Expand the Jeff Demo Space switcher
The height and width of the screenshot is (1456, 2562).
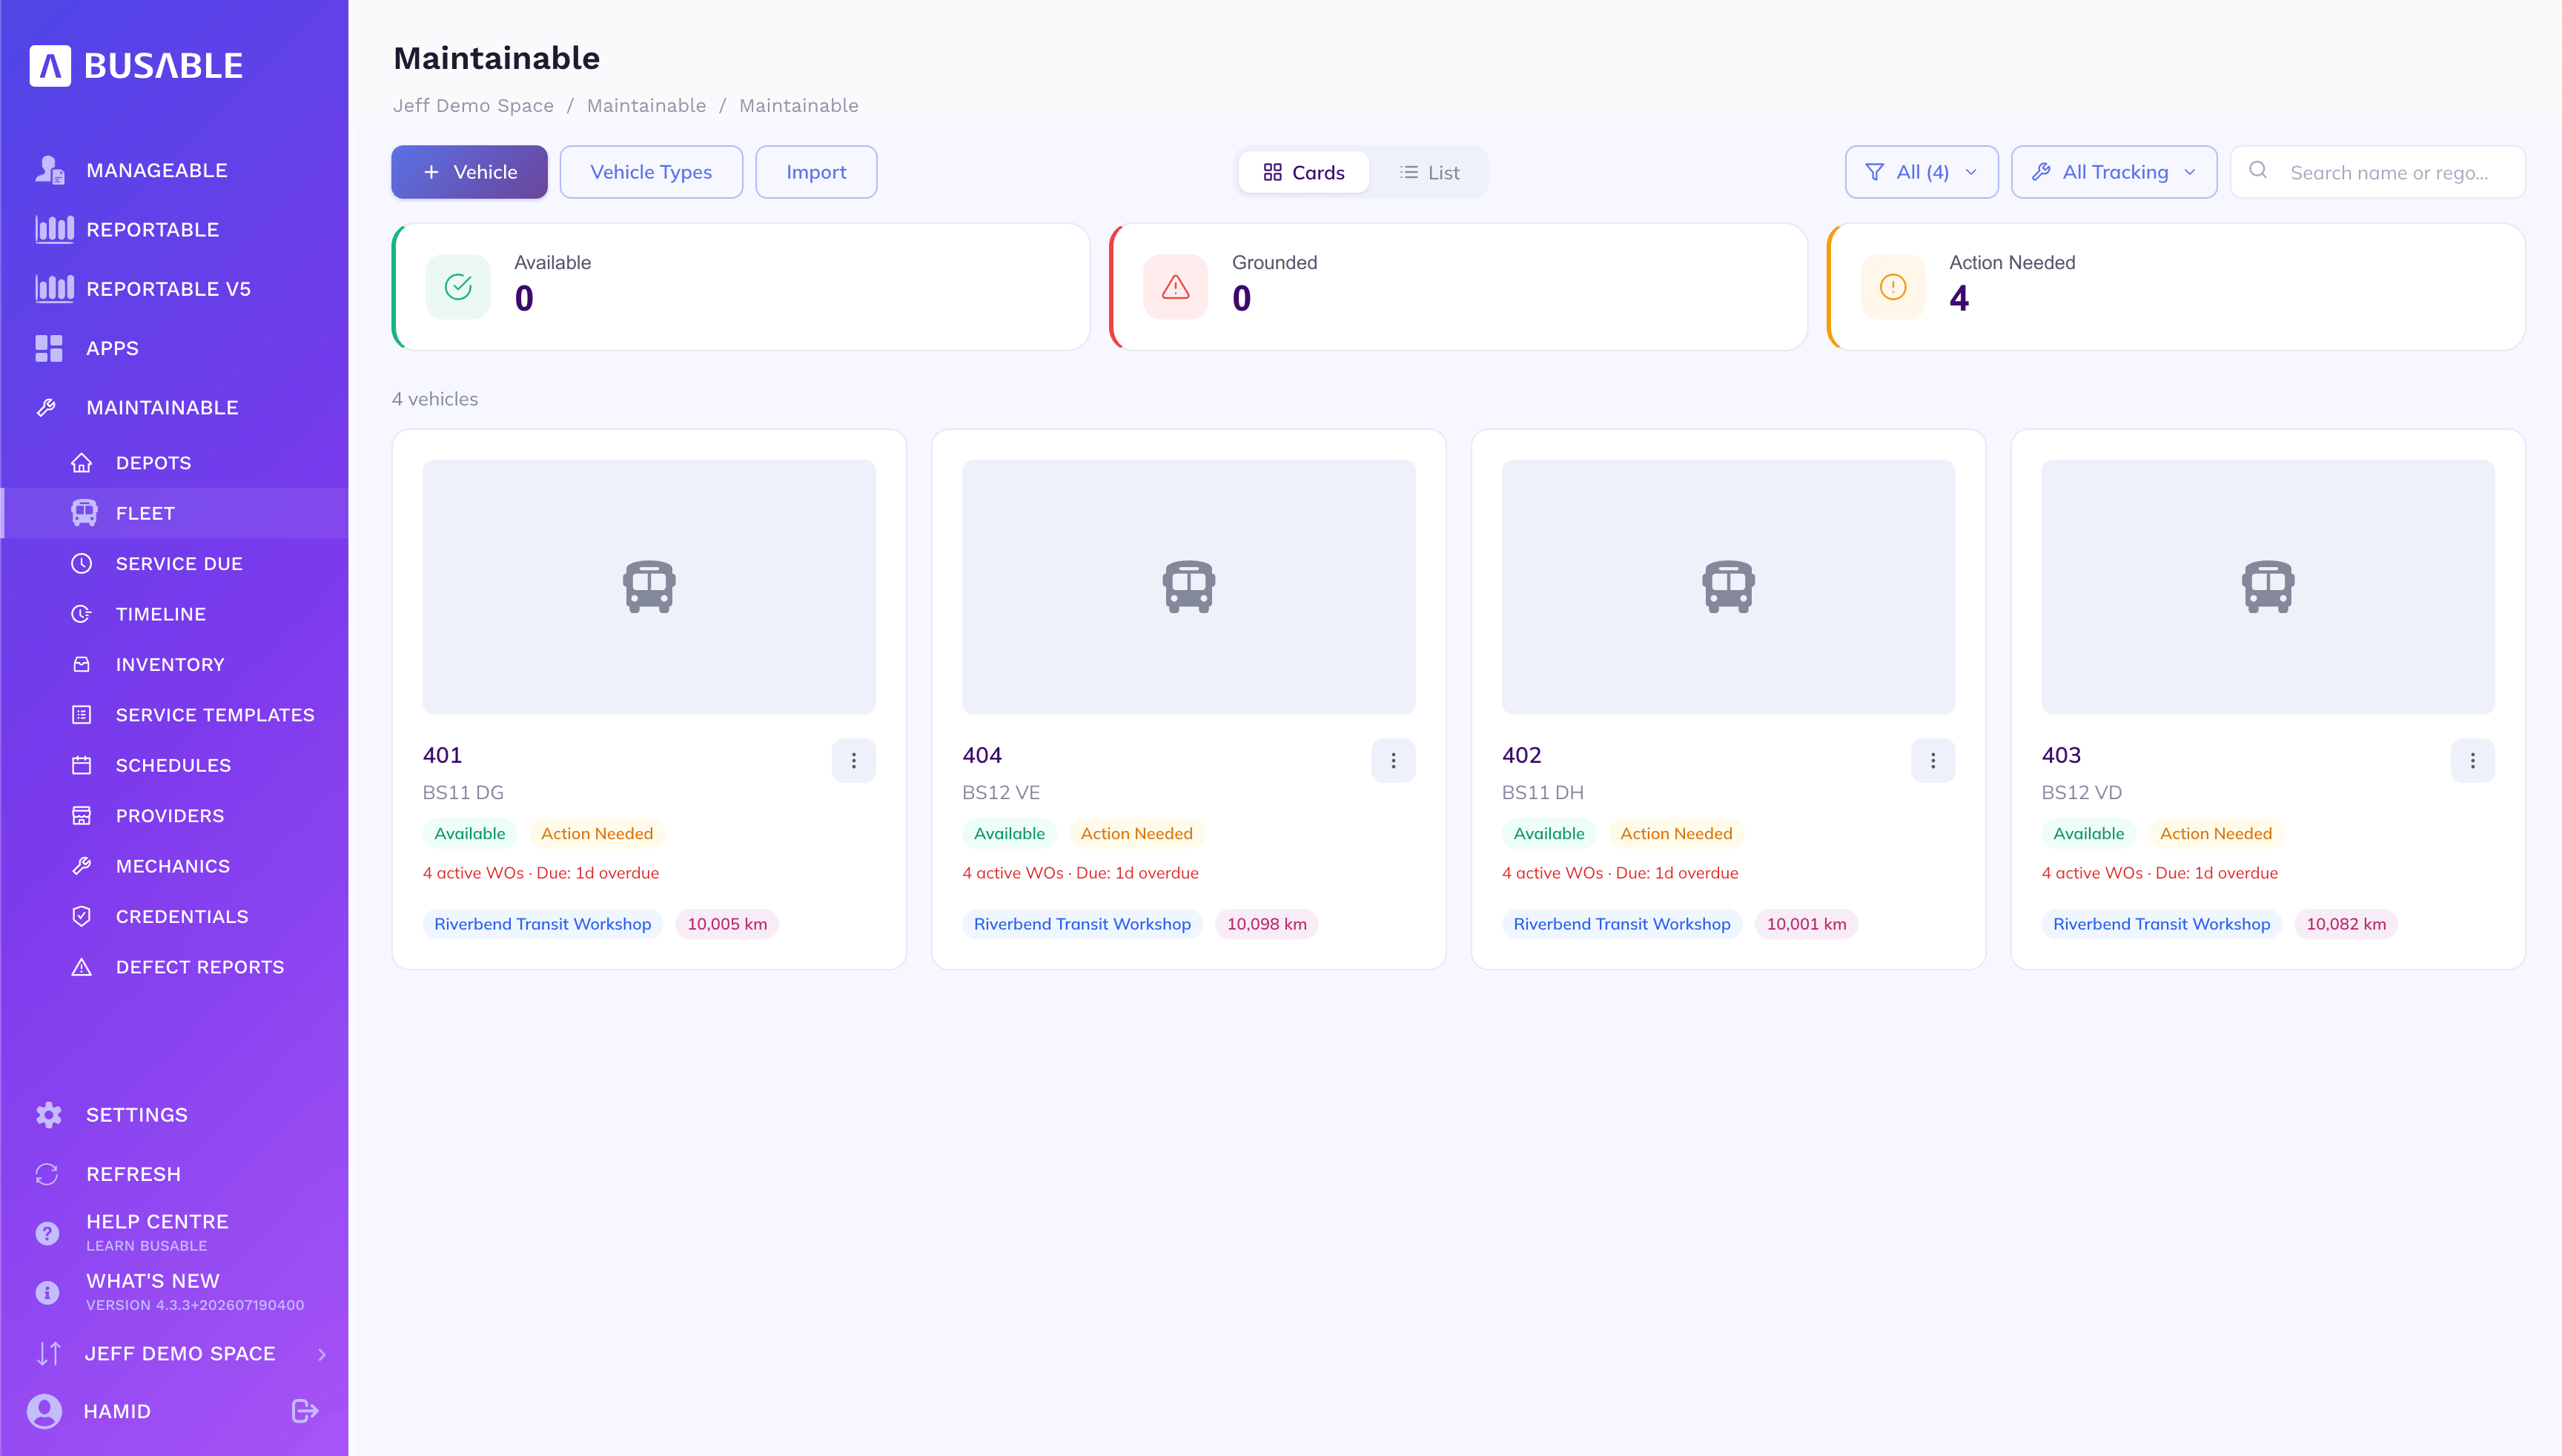click(174, 1352)
